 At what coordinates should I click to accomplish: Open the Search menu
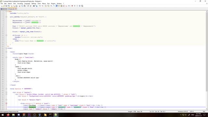click(10, 4)
